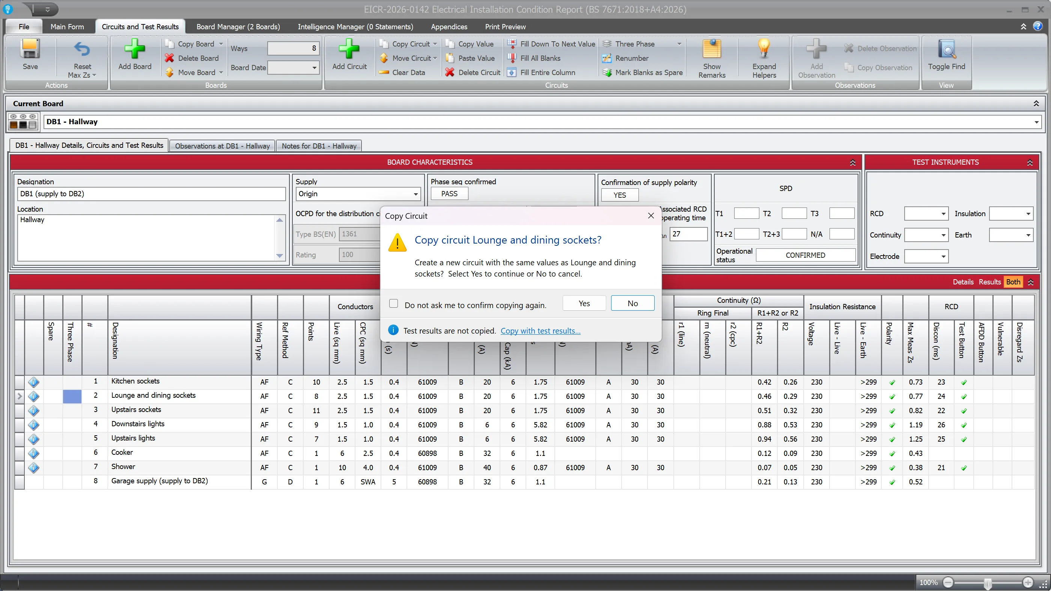This screenshot has height=591, width=1051.
Task: Toggle Polarity tick for Kitchen sockets row
Action: (x=892, y=382)
